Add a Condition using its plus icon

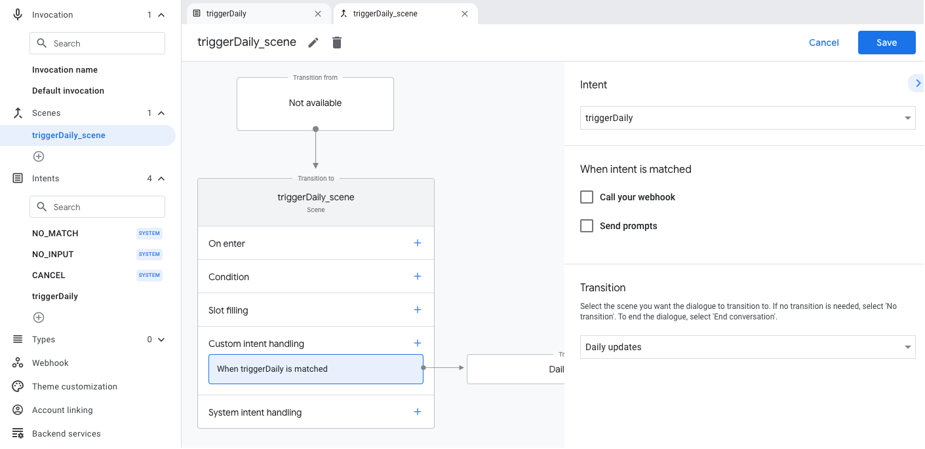pos(418,276)
